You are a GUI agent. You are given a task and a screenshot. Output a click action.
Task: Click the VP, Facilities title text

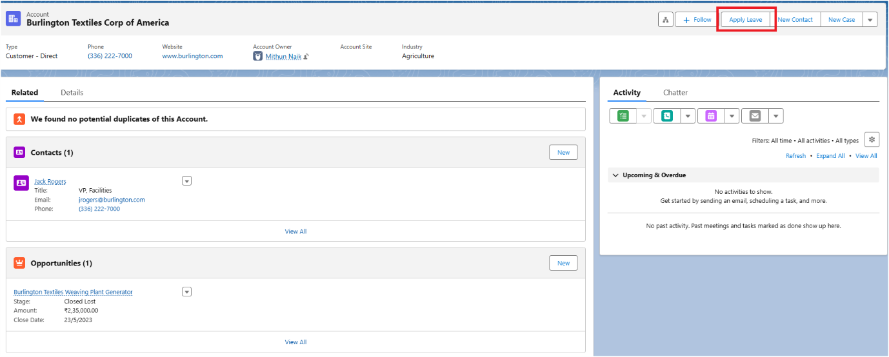point(95,191)
